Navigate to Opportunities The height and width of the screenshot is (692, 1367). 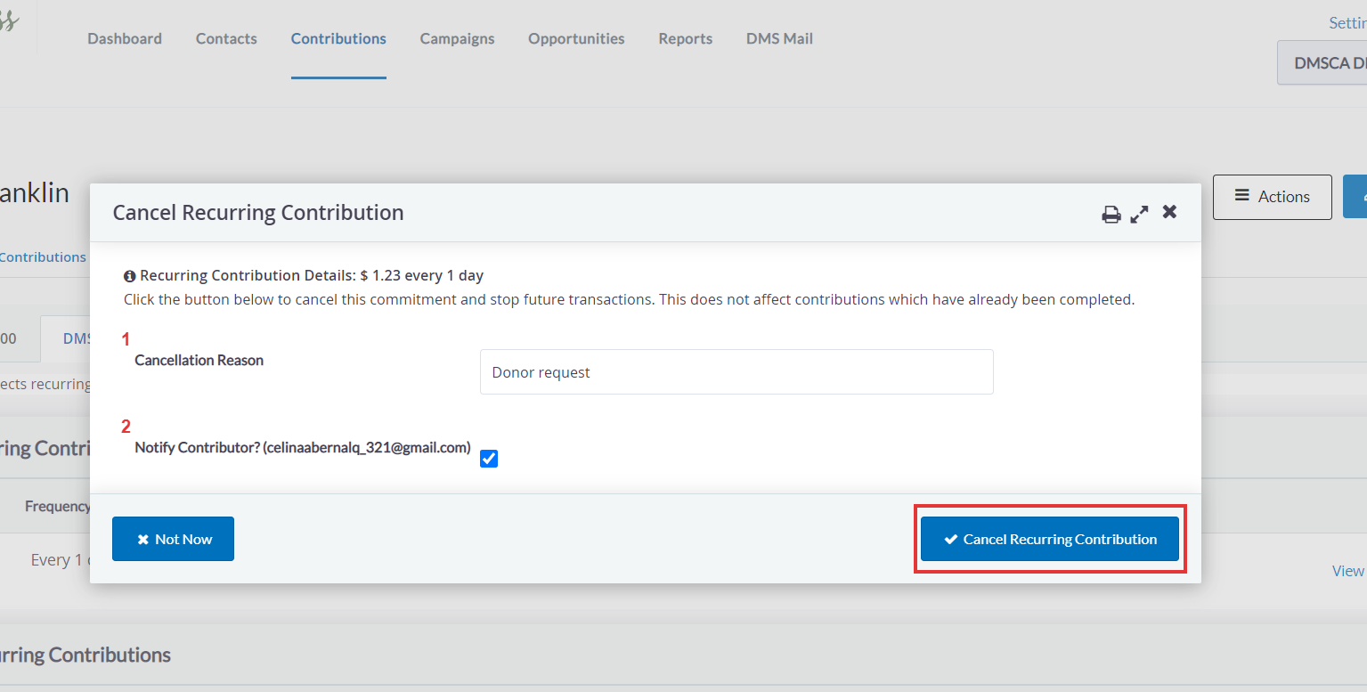[576, 39]
